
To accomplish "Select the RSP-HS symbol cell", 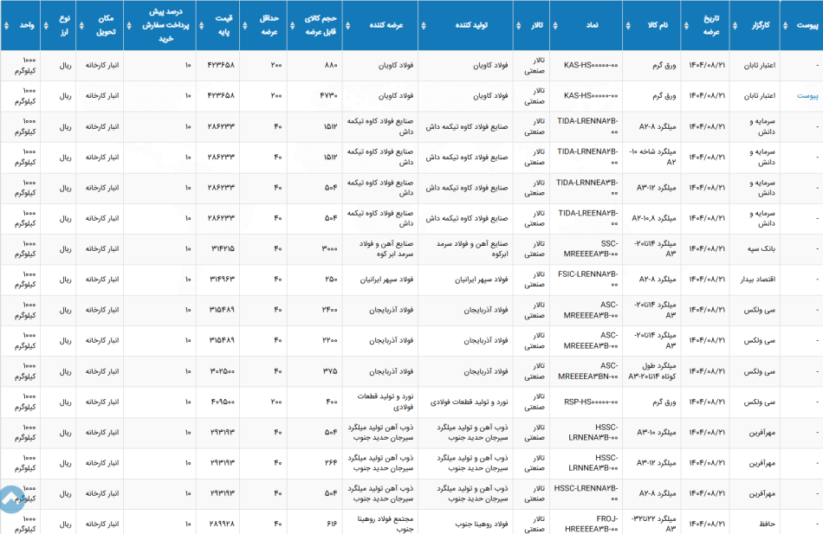I will 591,402.
